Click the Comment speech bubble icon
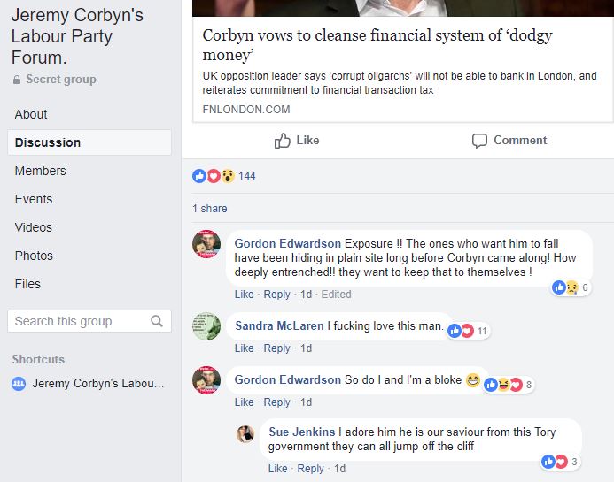The image size is (614, 482). click(x=480, y=141)
